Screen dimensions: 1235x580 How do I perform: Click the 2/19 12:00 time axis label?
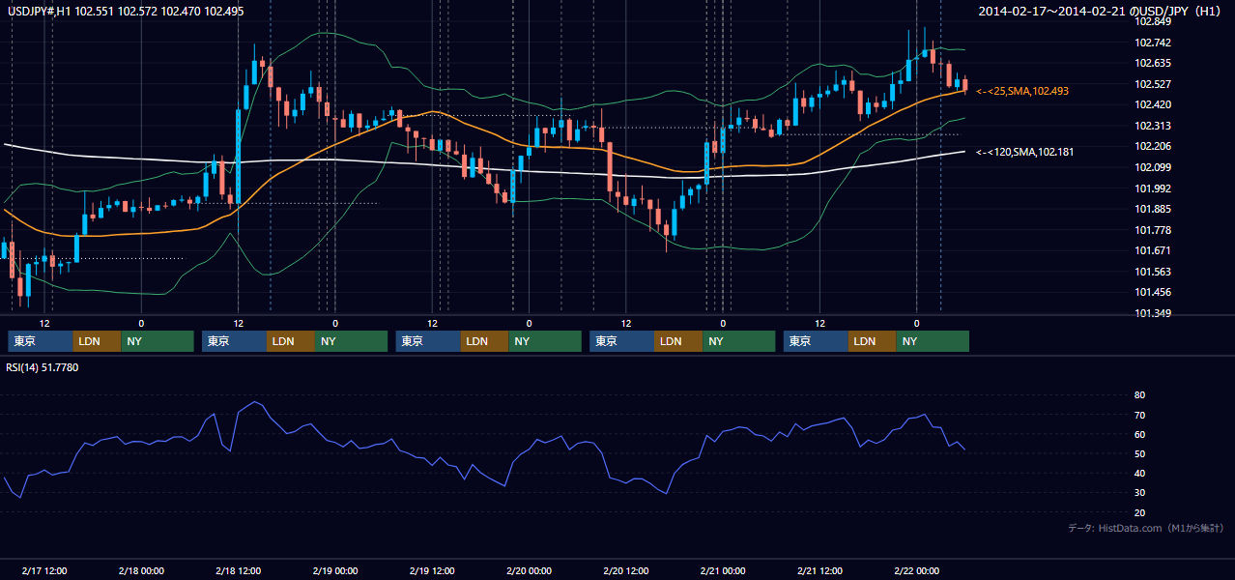[432, 571]
